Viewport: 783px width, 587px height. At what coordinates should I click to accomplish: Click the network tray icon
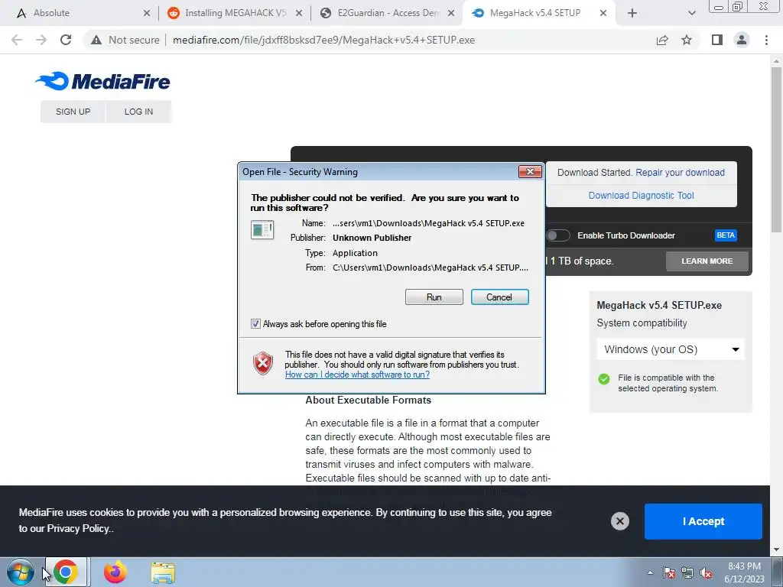click(x=687, y=572)
